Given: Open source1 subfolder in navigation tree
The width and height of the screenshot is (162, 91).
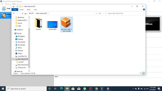Looking at the screenshot, I should pyautogui.click(x=21, y=62).
